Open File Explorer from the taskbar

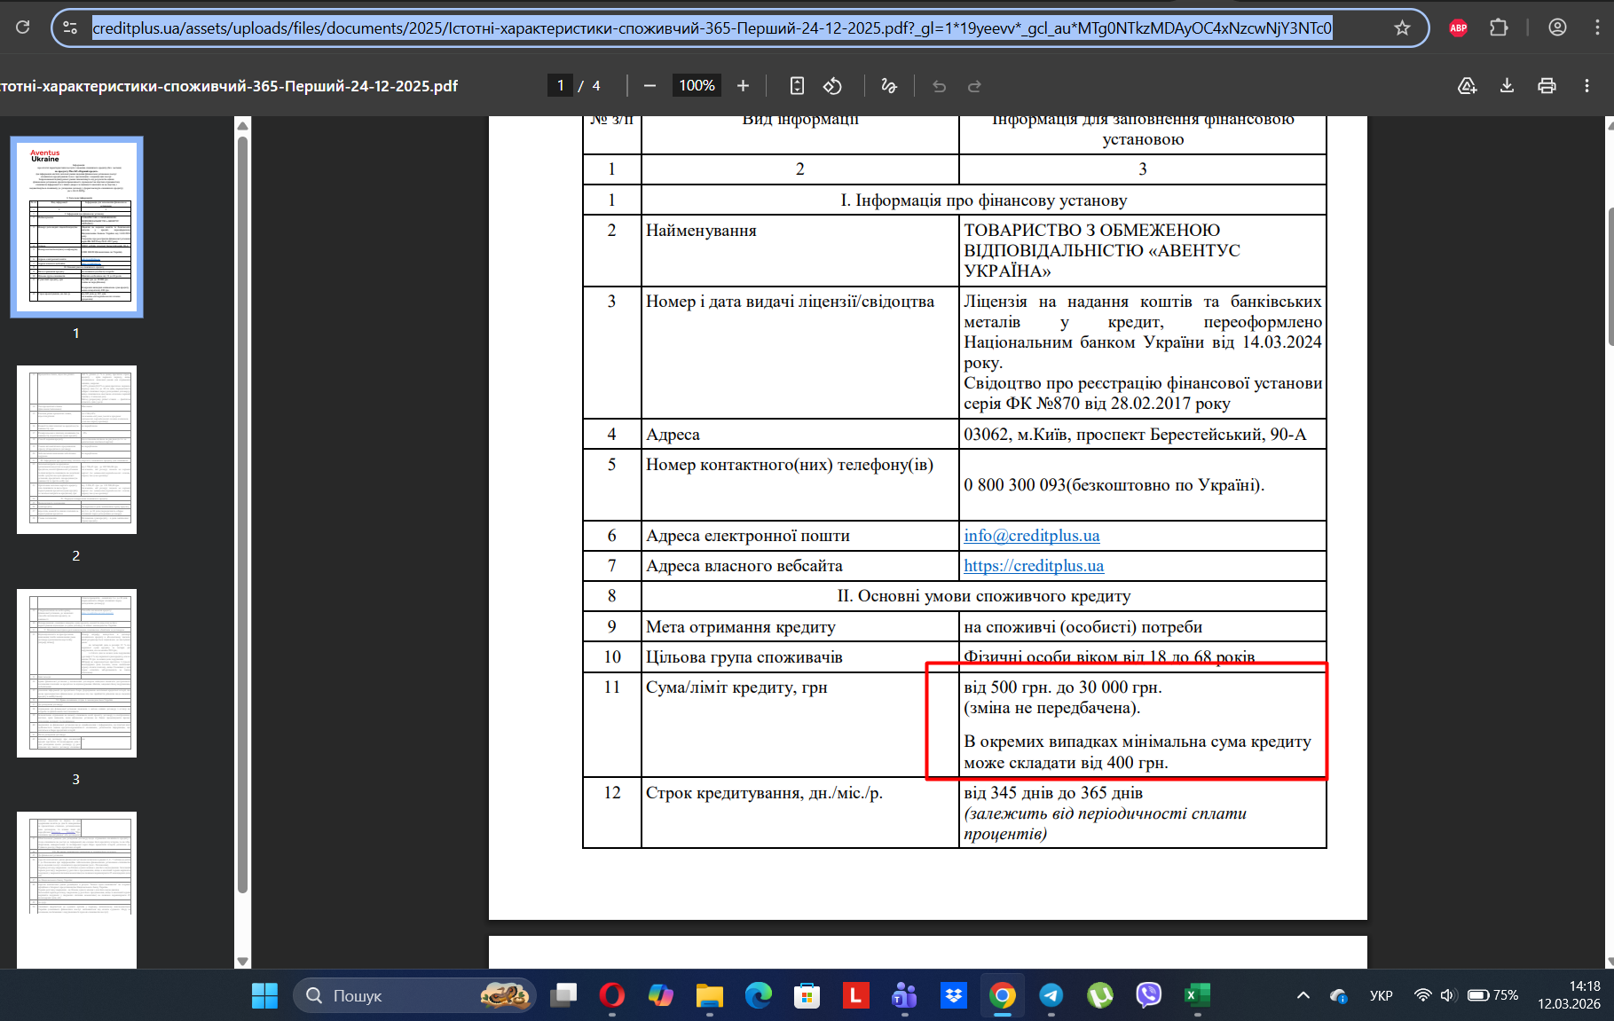click(709, 995)
